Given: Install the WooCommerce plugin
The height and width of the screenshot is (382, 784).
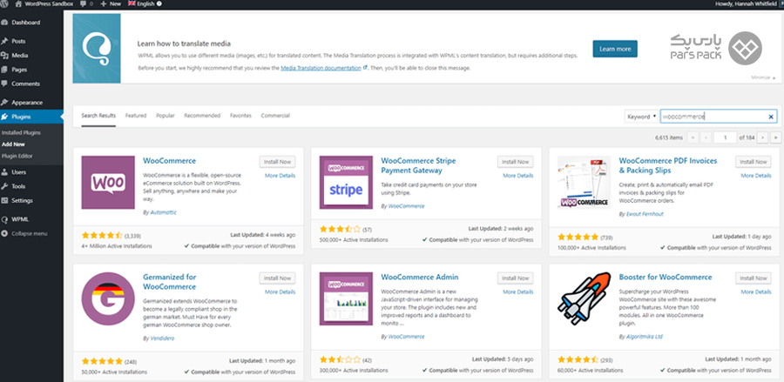Looking at the screenshot, I should click(x=278, y=162).
